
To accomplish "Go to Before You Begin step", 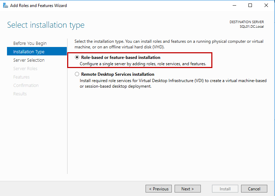I will [x=30, y=43].
